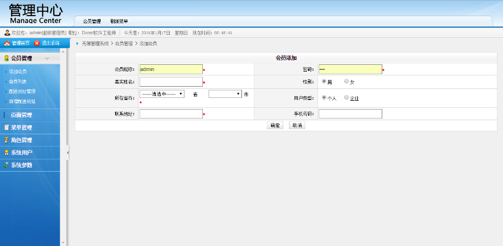Click 会员管理 in the breadcrumb
Viewport: 503px width, 246px height.
point(124,44)
